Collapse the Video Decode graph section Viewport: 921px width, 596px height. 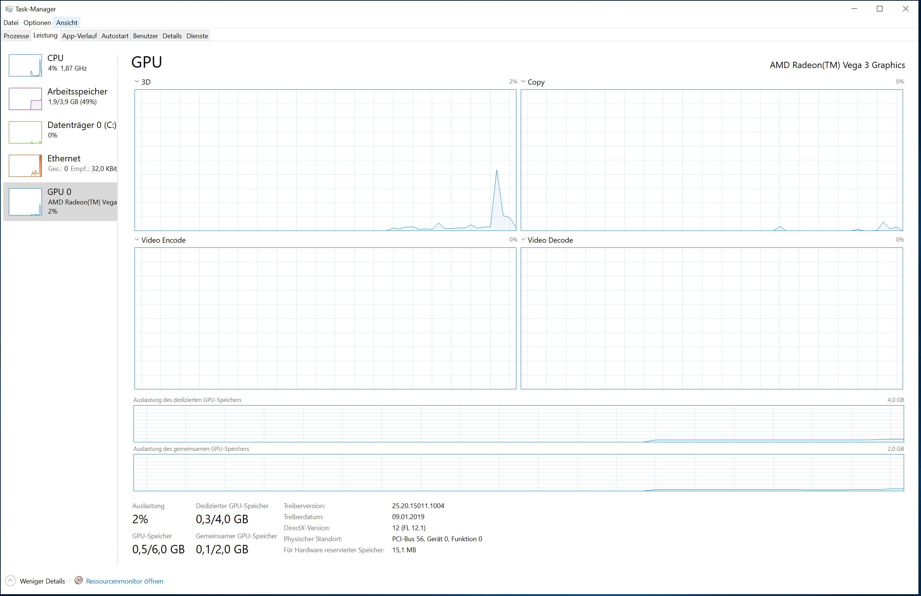pos(523,240)
